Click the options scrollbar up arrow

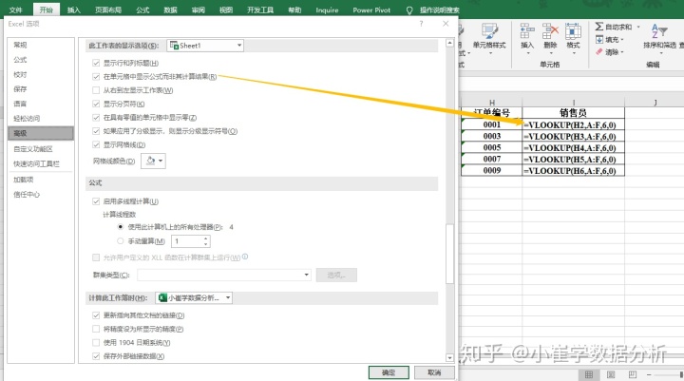[x=449, y=43]
